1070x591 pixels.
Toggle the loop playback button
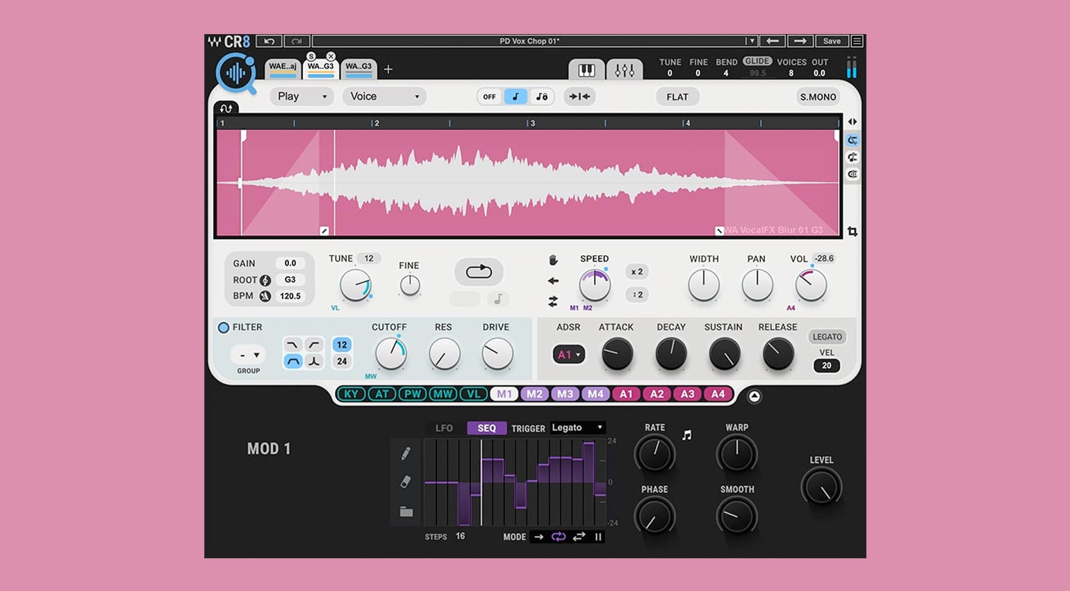(x=479, y=272)
